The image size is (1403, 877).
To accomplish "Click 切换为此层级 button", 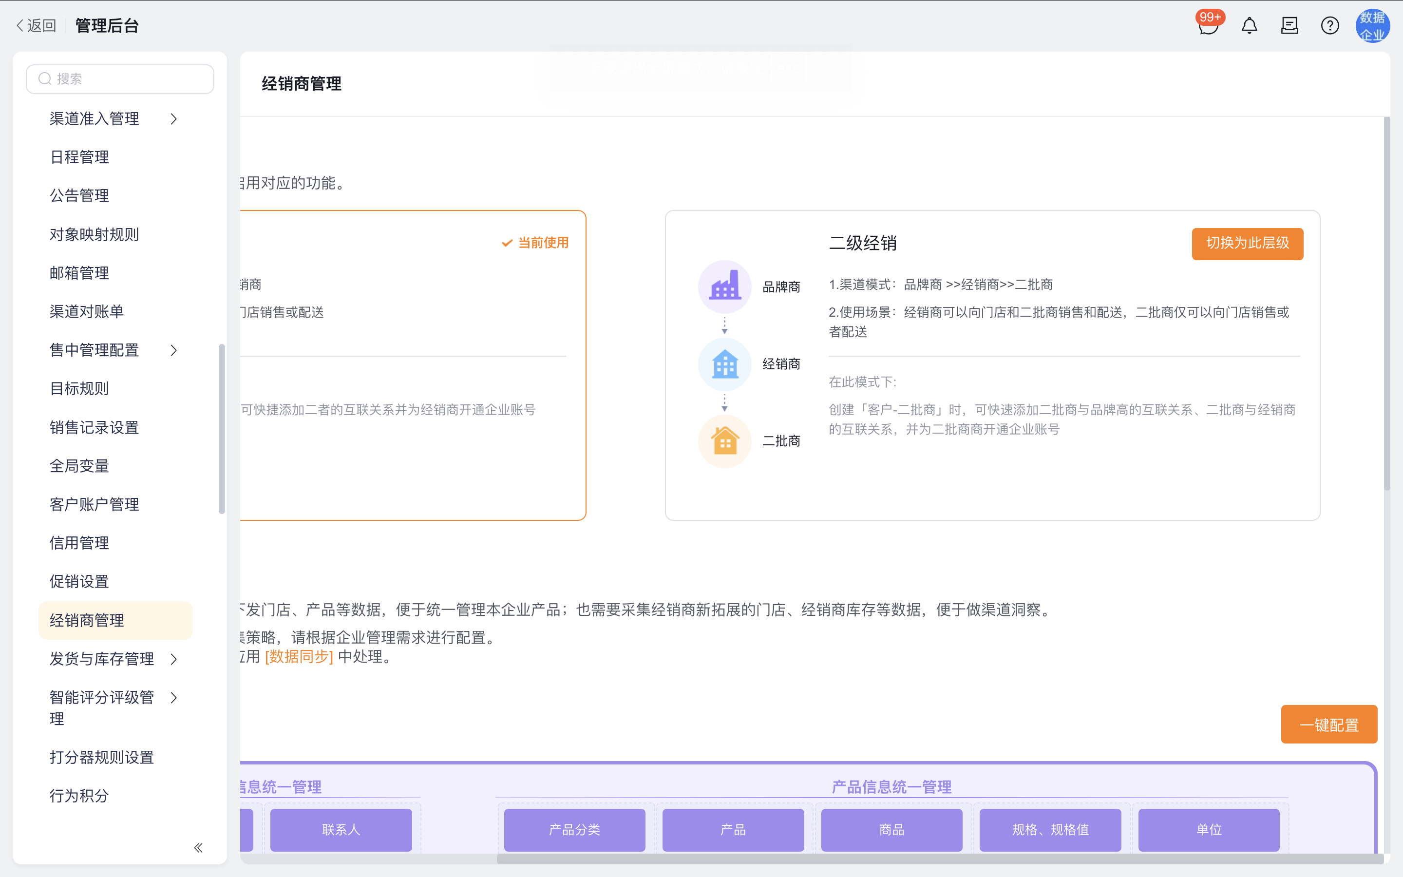I will [x=1248, y=244].
